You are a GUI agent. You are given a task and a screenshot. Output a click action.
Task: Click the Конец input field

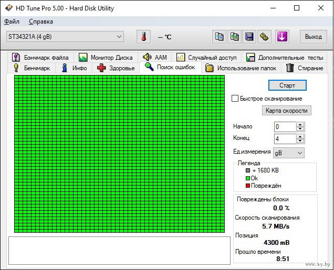(284, 138)
